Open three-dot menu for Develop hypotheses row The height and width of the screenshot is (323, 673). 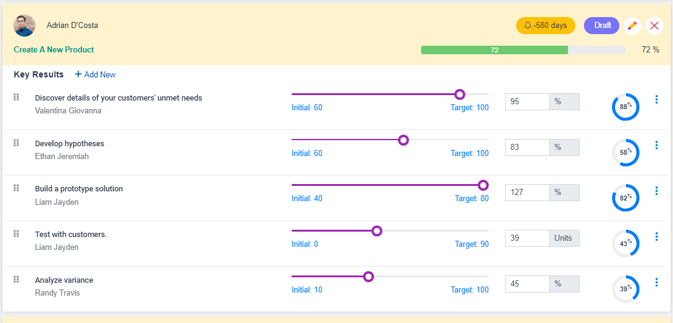657,145
